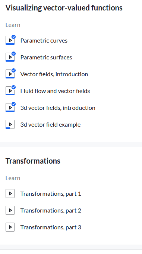Start the 3d vector field example lesson
The image size is (142, 254).
tap(50, 125)
